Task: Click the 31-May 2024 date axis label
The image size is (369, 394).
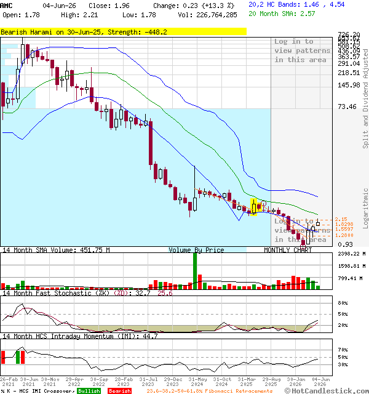Action: (197, 382)
